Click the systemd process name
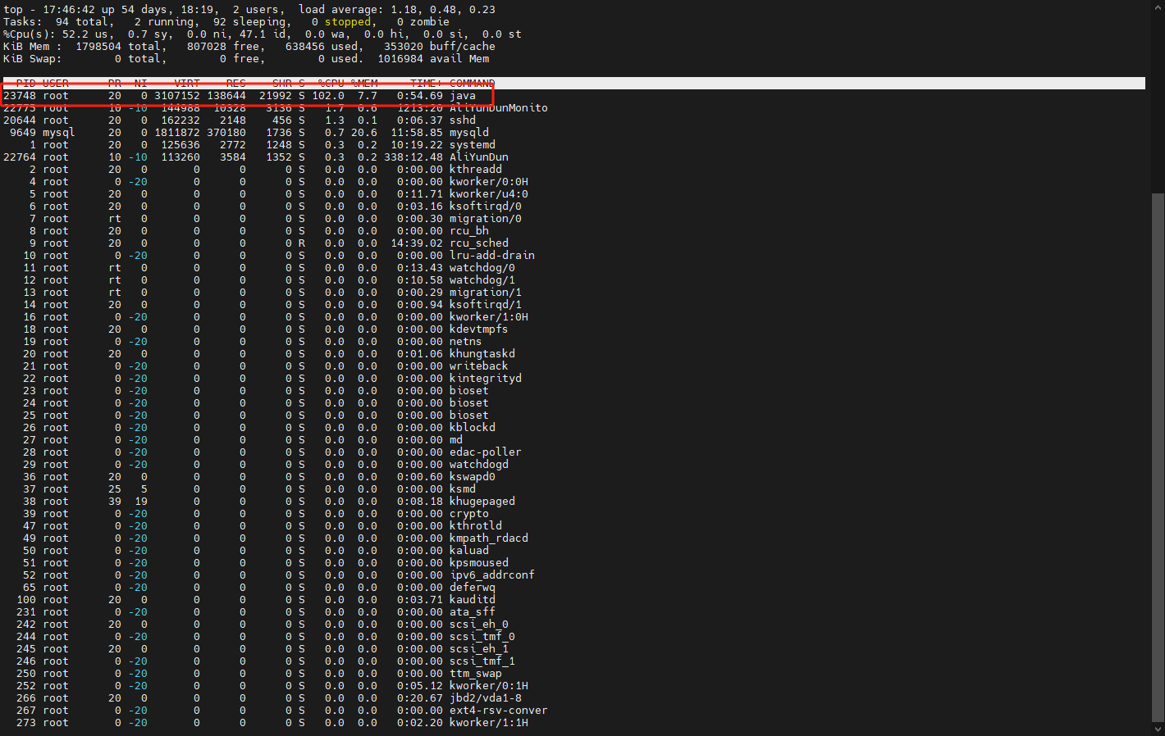 pyautogui.click(x=473, y=145)
